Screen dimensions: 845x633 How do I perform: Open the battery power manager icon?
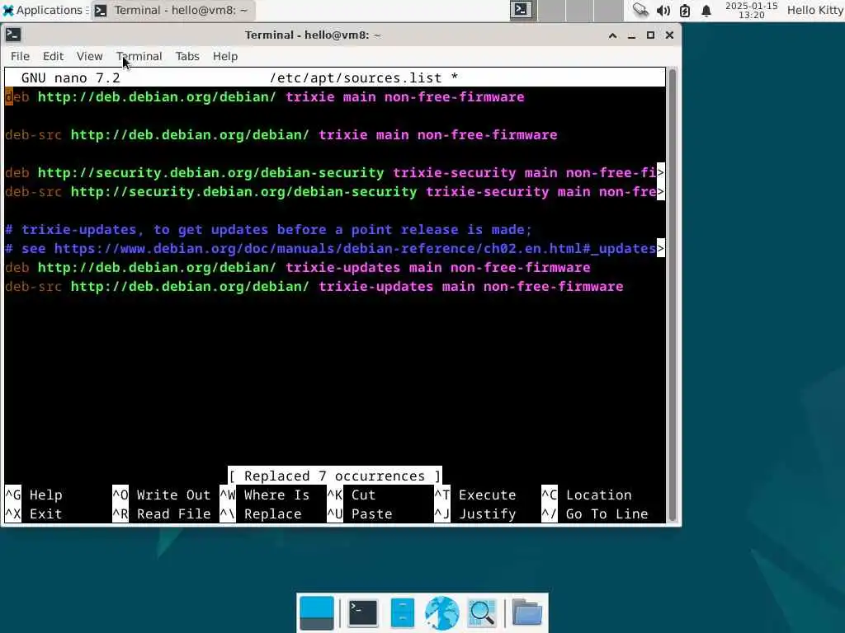[685, 10]
